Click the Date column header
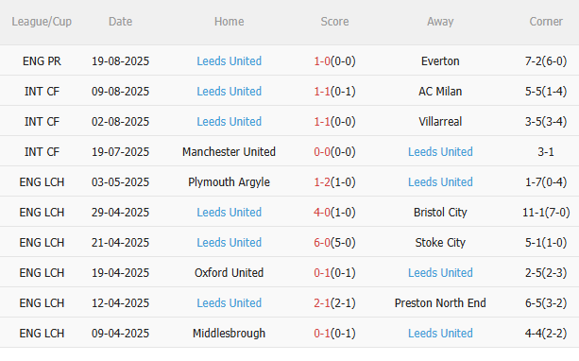This screenshot has height=361, width=579. click(120, 22)
